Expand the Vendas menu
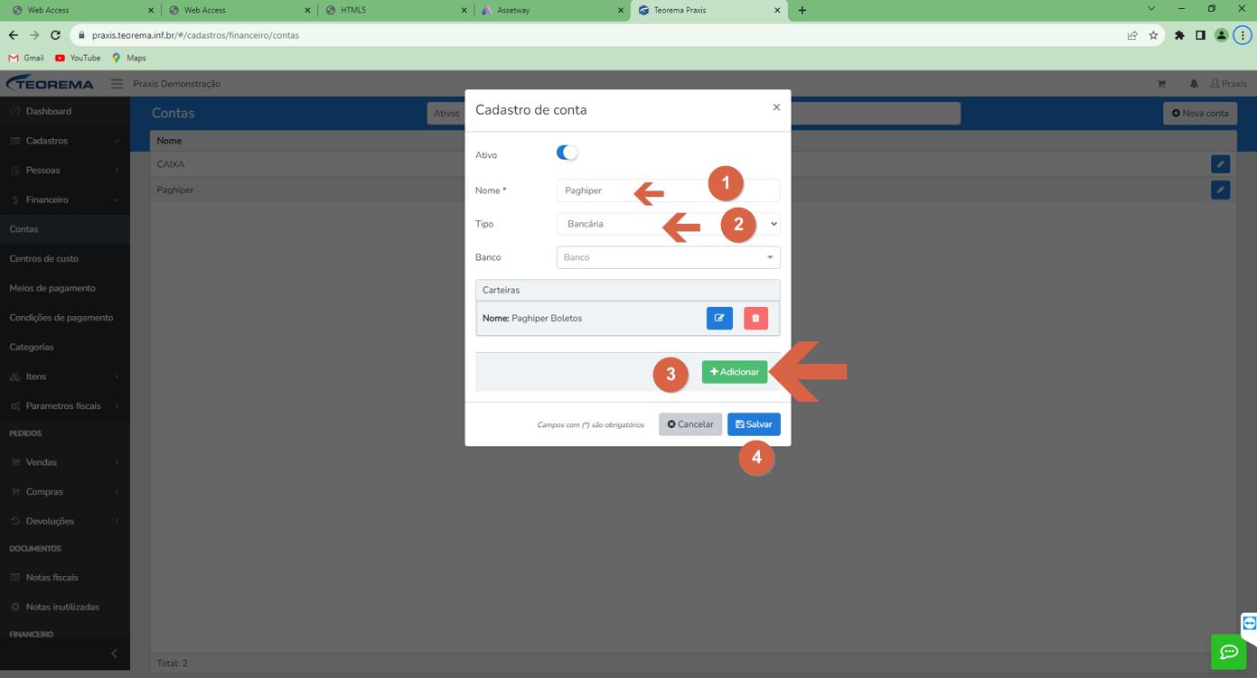 tap(65, 462)
